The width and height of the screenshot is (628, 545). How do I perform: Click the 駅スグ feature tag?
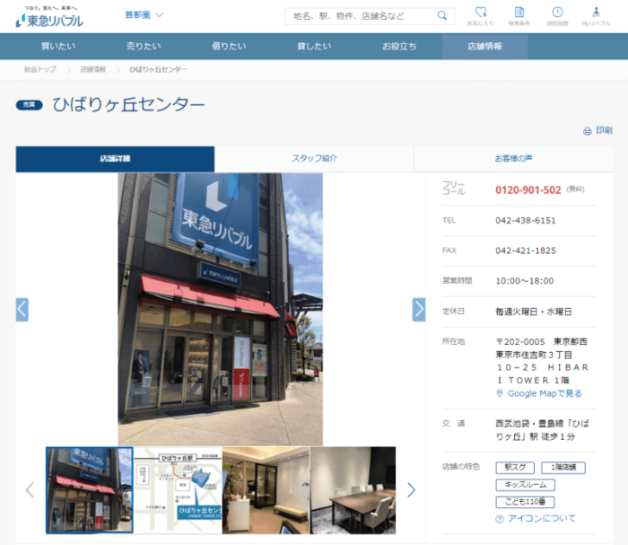[515, 468]
